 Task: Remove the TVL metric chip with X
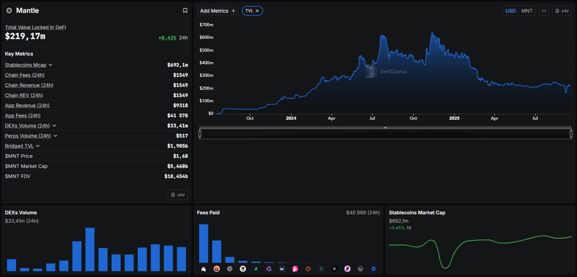pyautogui.click(x=257, y=11)
